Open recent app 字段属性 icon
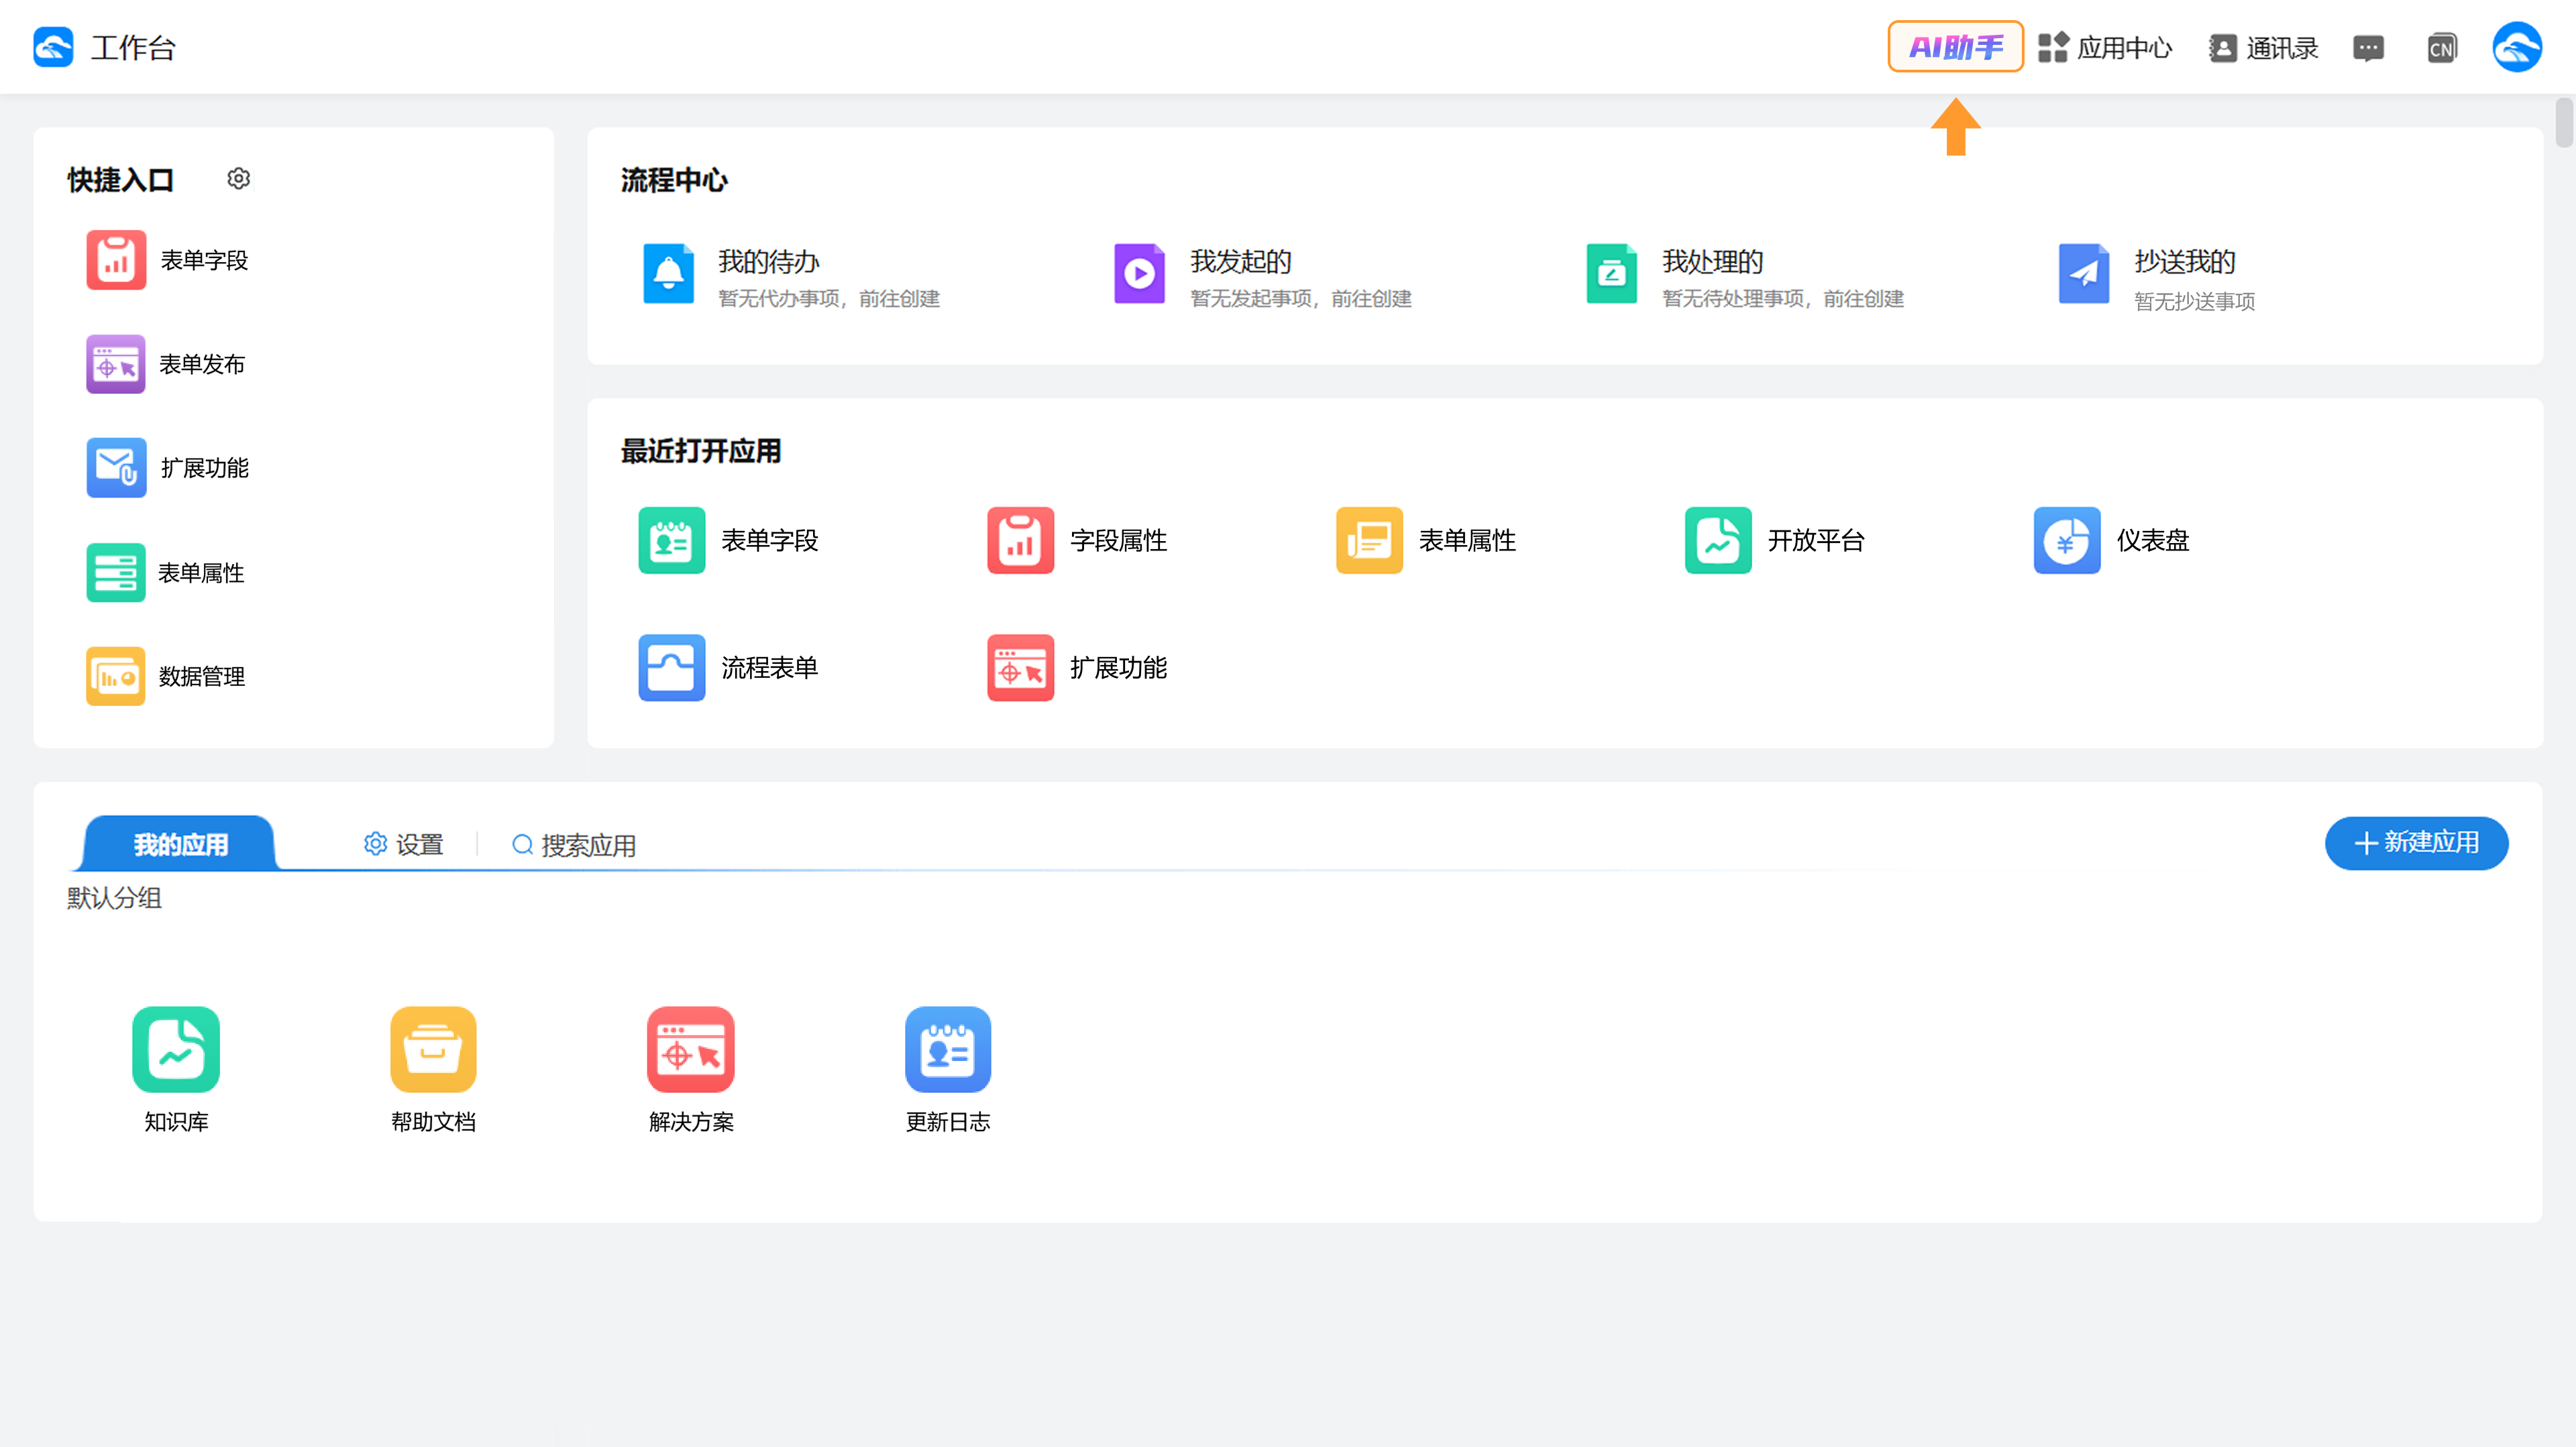The width and height of the screenshot is (2576, 1447). (1021, 540)
